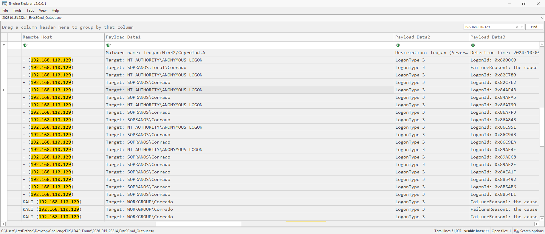
Task: Click the Find button
Action: point(534,27)
